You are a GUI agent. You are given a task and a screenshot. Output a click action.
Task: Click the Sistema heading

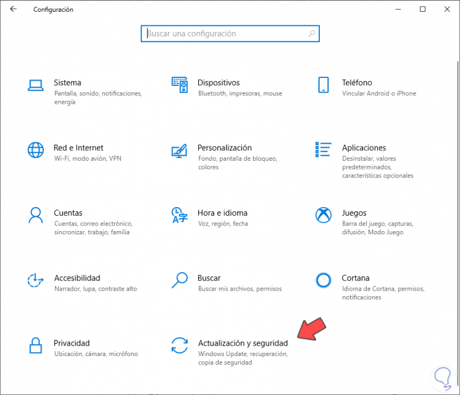(x=67, y=83)
